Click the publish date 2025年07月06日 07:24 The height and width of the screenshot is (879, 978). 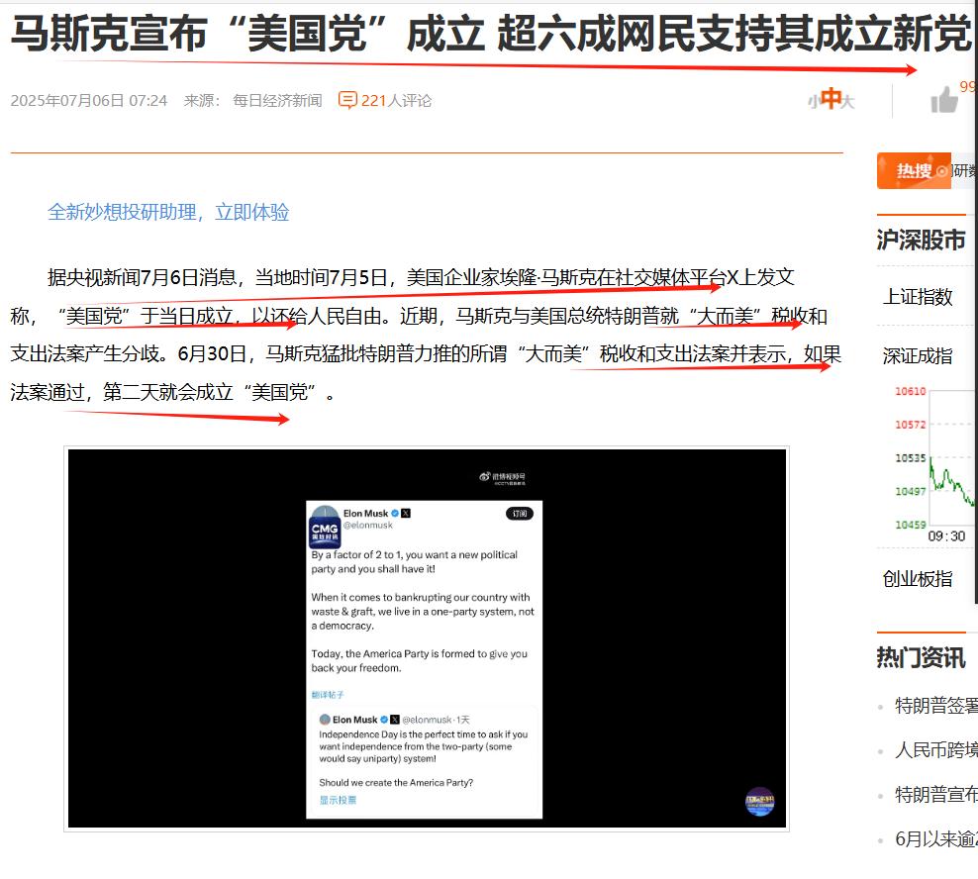(x=89, y=100)
